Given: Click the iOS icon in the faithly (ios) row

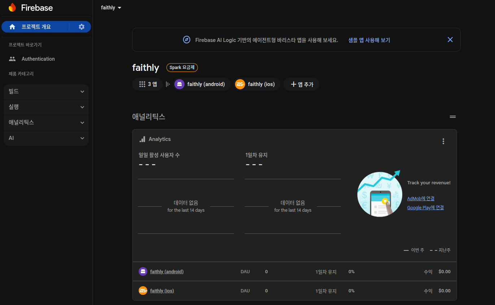Looking at the screenshot, I should click(x=143, y=291).
